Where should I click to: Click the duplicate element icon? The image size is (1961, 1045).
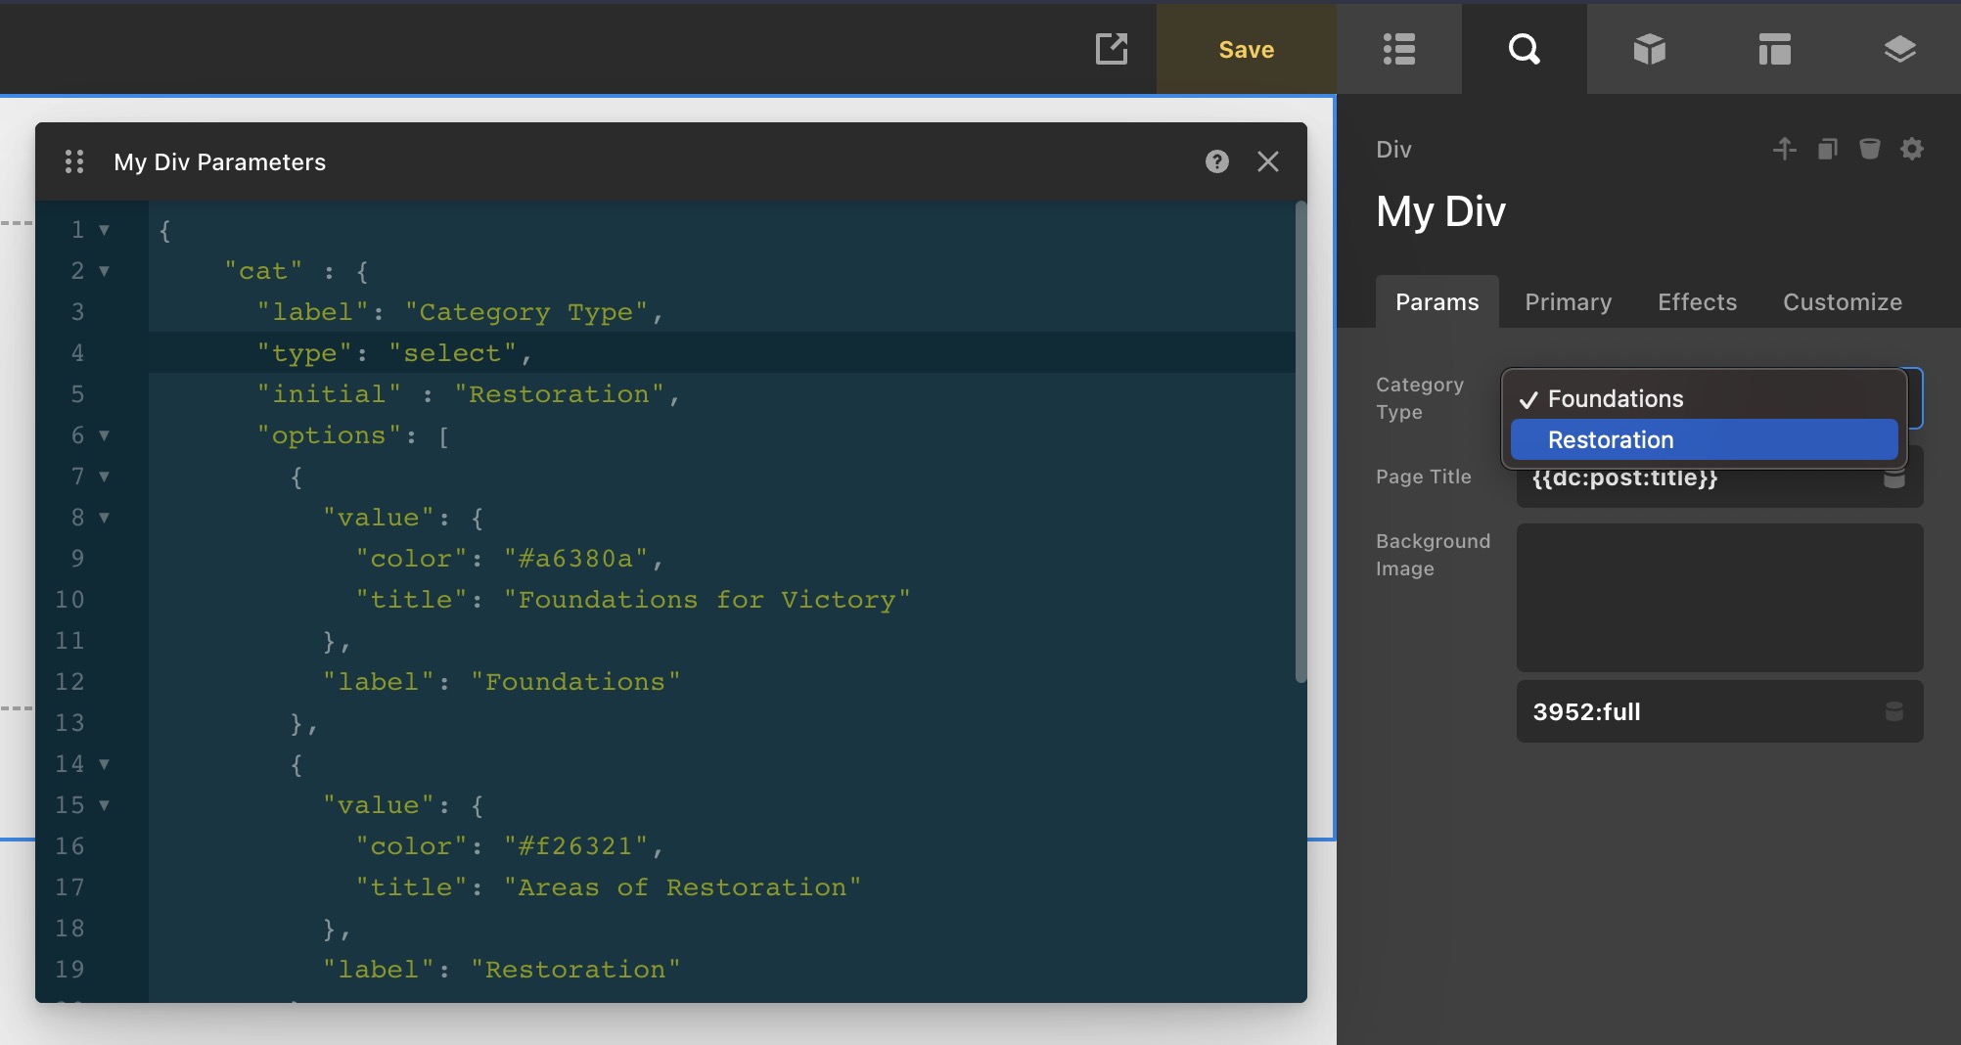(1827, 149)
